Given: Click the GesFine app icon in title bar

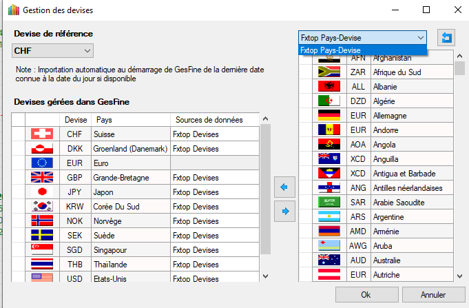Looking at the screenshot, I should tap(14, 10).
